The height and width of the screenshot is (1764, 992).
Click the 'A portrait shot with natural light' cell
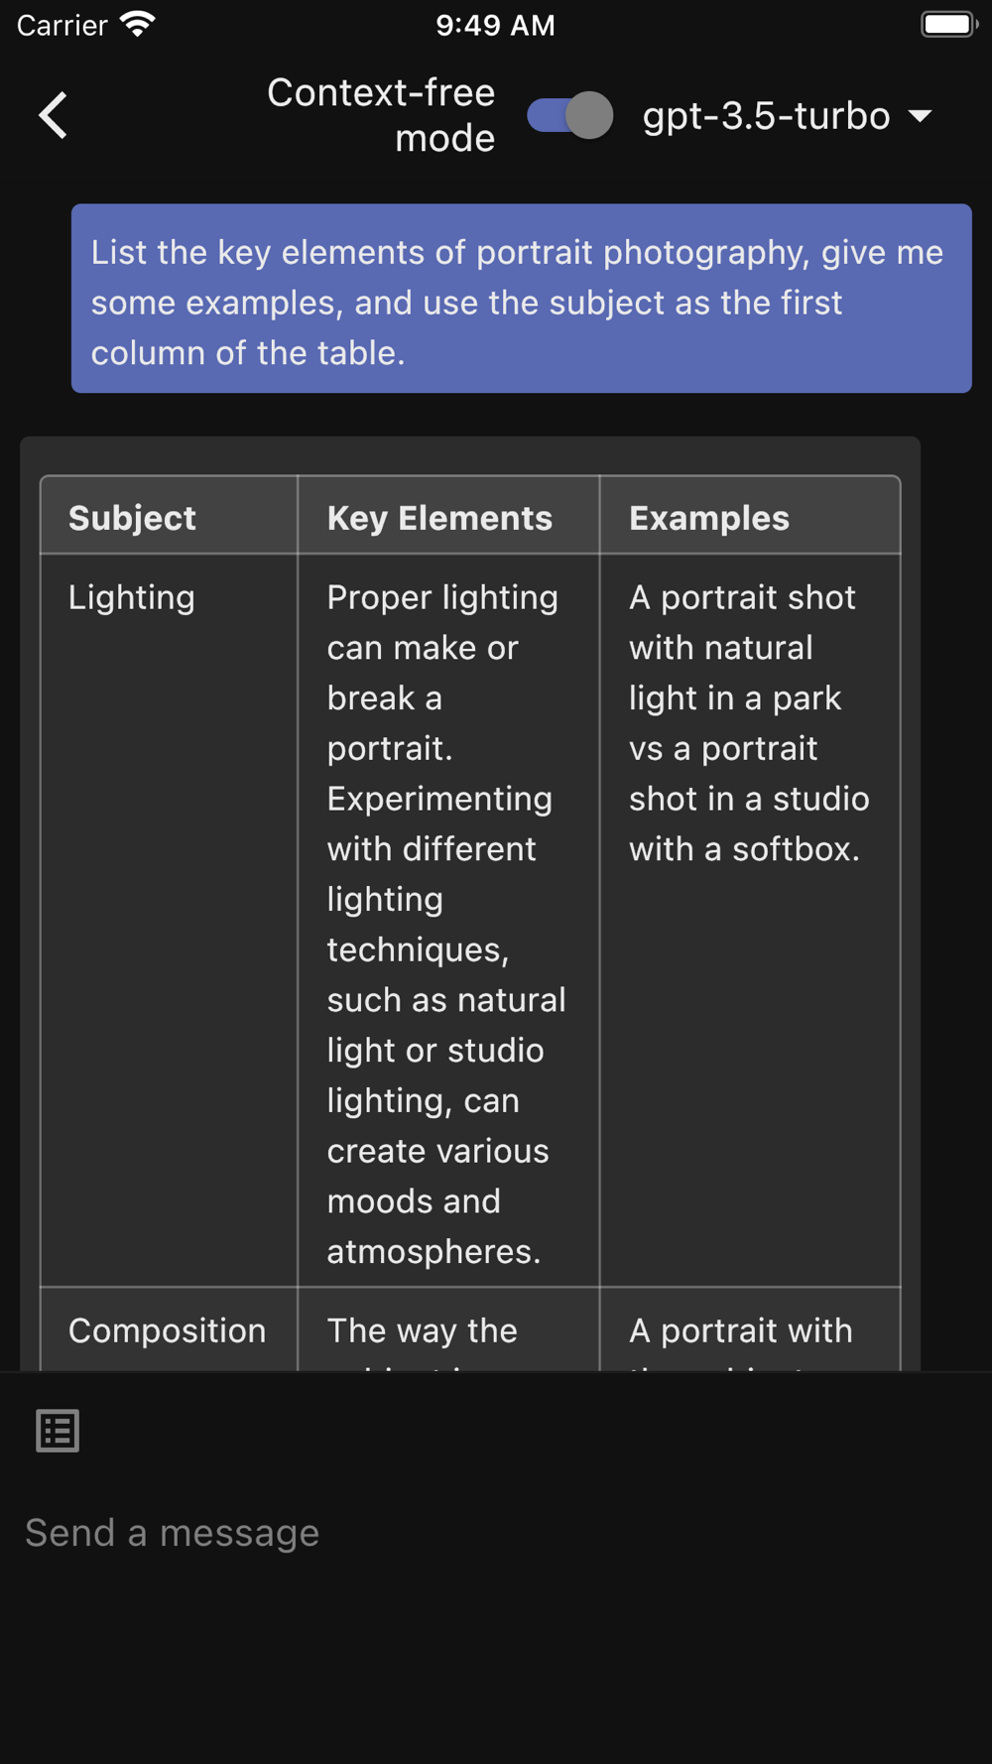coord(750,921)
